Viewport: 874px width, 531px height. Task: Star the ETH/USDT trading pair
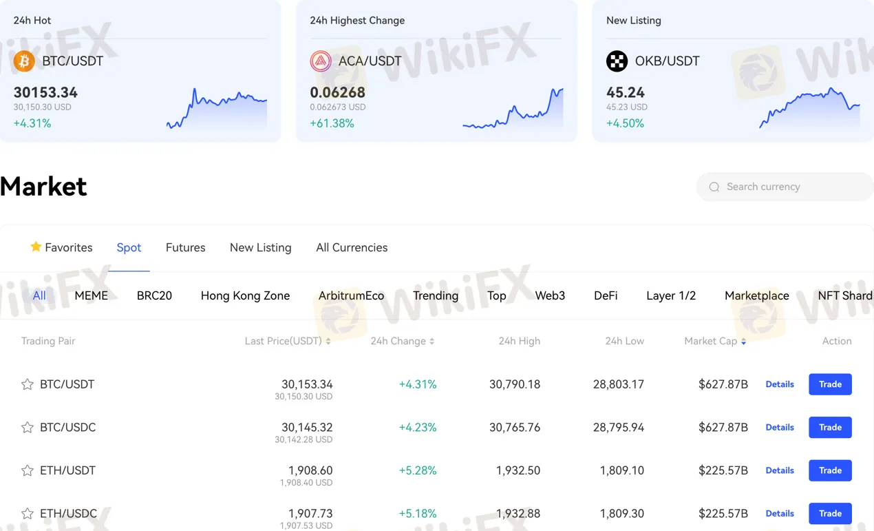coord(28,470)
